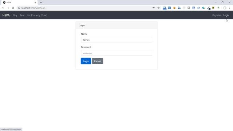Focus the Password input field
The height and width of the screenshot is (131, 233).
point(116,53)
